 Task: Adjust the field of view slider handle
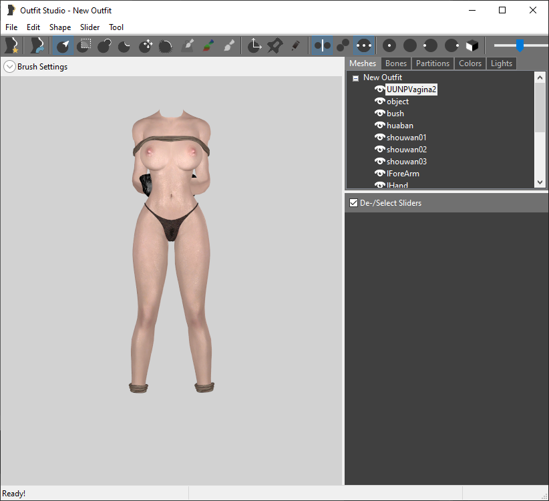(x=520, y=45)
